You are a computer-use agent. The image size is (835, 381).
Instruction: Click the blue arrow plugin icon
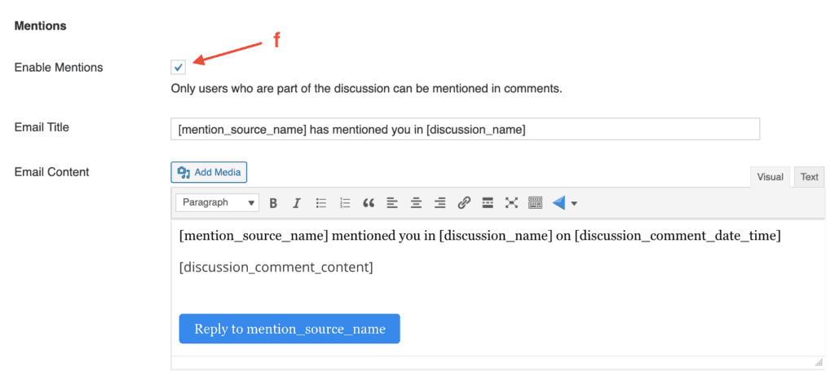(x=559, y=203)
